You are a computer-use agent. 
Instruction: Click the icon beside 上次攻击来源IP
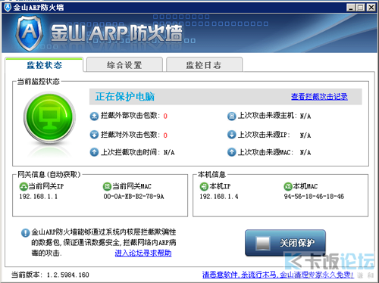[x=231, y=135]
